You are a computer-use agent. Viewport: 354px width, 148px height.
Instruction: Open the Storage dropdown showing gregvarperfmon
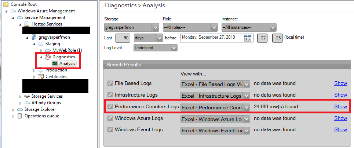132,28
